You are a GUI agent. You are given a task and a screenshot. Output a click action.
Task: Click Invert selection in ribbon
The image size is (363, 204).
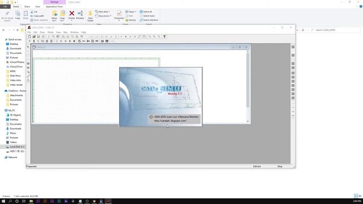[149, 20]
